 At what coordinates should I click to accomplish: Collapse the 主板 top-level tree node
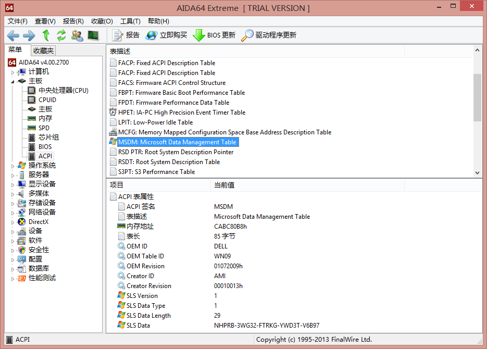pyautogui.click(x=13, y=82)
